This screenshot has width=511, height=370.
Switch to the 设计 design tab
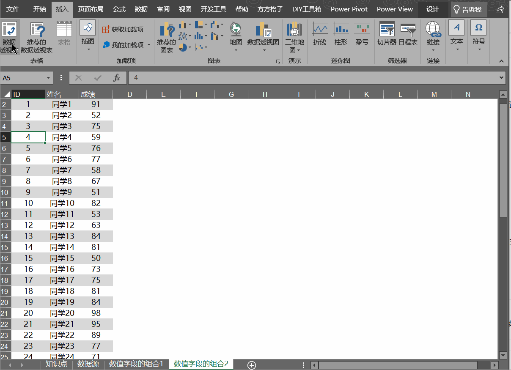point(433,9)
